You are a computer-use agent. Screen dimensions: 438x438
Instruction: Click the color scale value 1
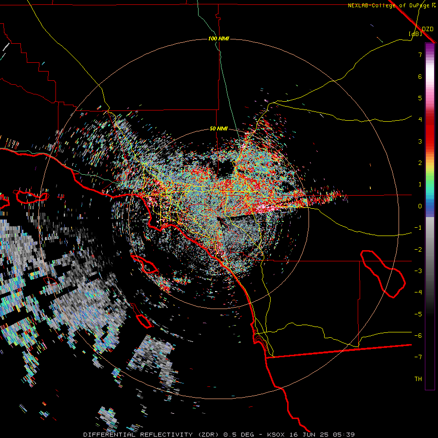pyautogui.click(x=420, y=184)
